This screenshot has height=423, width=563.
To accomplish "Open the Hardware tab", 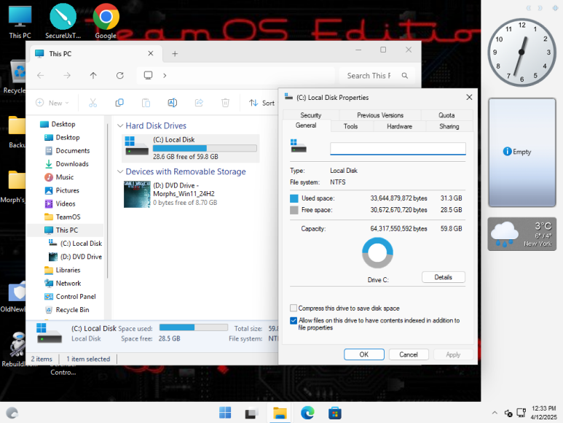I will pos(399,126).
